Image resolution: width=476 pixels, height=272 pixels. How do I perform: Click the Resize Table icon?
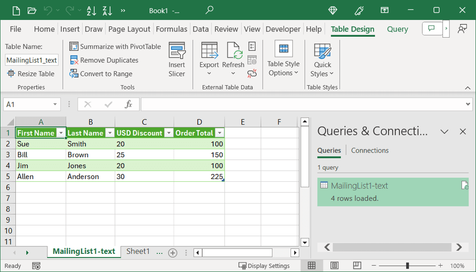tap(11, 73)
